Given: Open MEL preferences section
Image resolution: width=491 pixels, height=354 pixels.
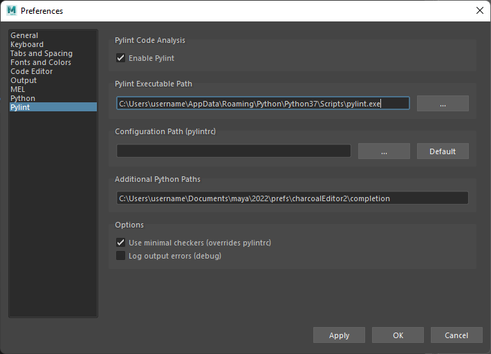Looking at the screenshot, I should pyautogui.click(x=18, y=89).
